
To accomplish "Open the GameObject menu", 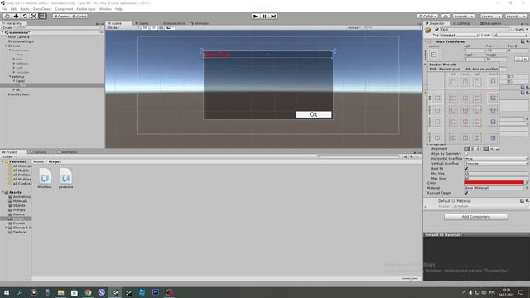I will [42, 9].
